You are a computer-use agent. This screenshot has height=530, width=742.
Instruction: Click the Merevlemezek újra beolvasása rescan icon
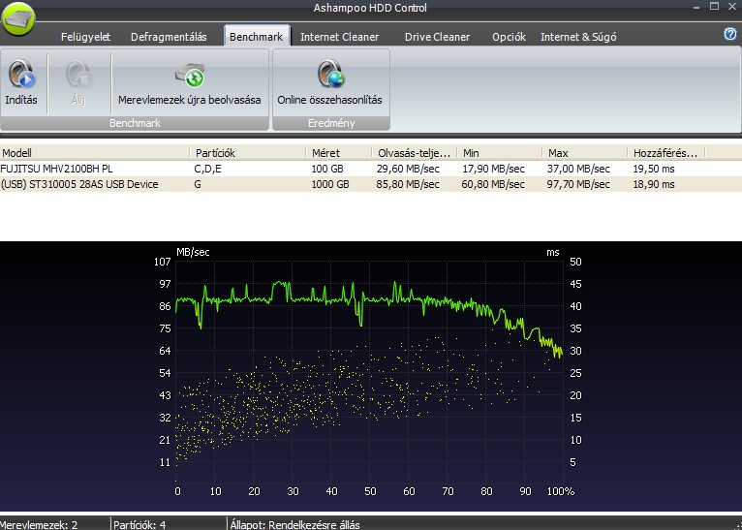190,76
